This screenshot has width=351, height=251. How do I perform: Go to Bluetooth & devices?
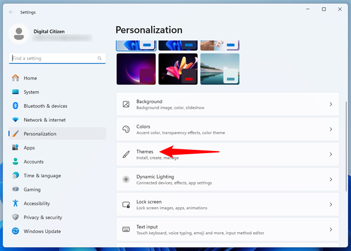pyautogui.click(x=57, y=105)
